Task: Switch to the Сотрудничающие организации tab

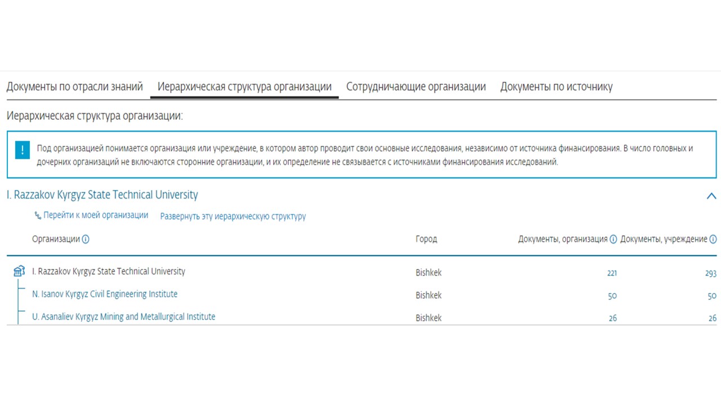Action: pyautogui.click(x=416, y=87)
